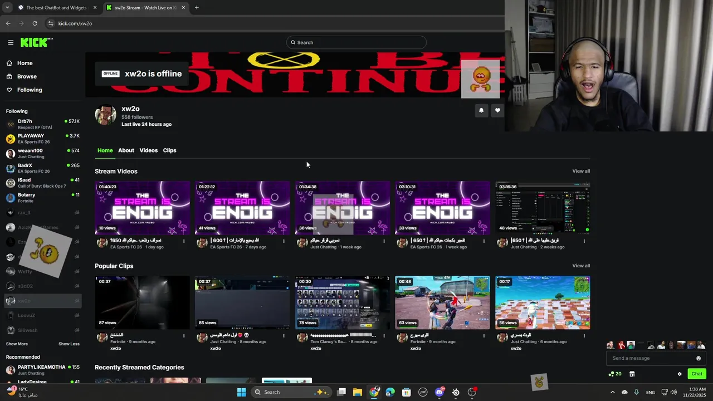Open the emoji picker in chat
Screen dimensions: 713x401
tap(699, 358)
